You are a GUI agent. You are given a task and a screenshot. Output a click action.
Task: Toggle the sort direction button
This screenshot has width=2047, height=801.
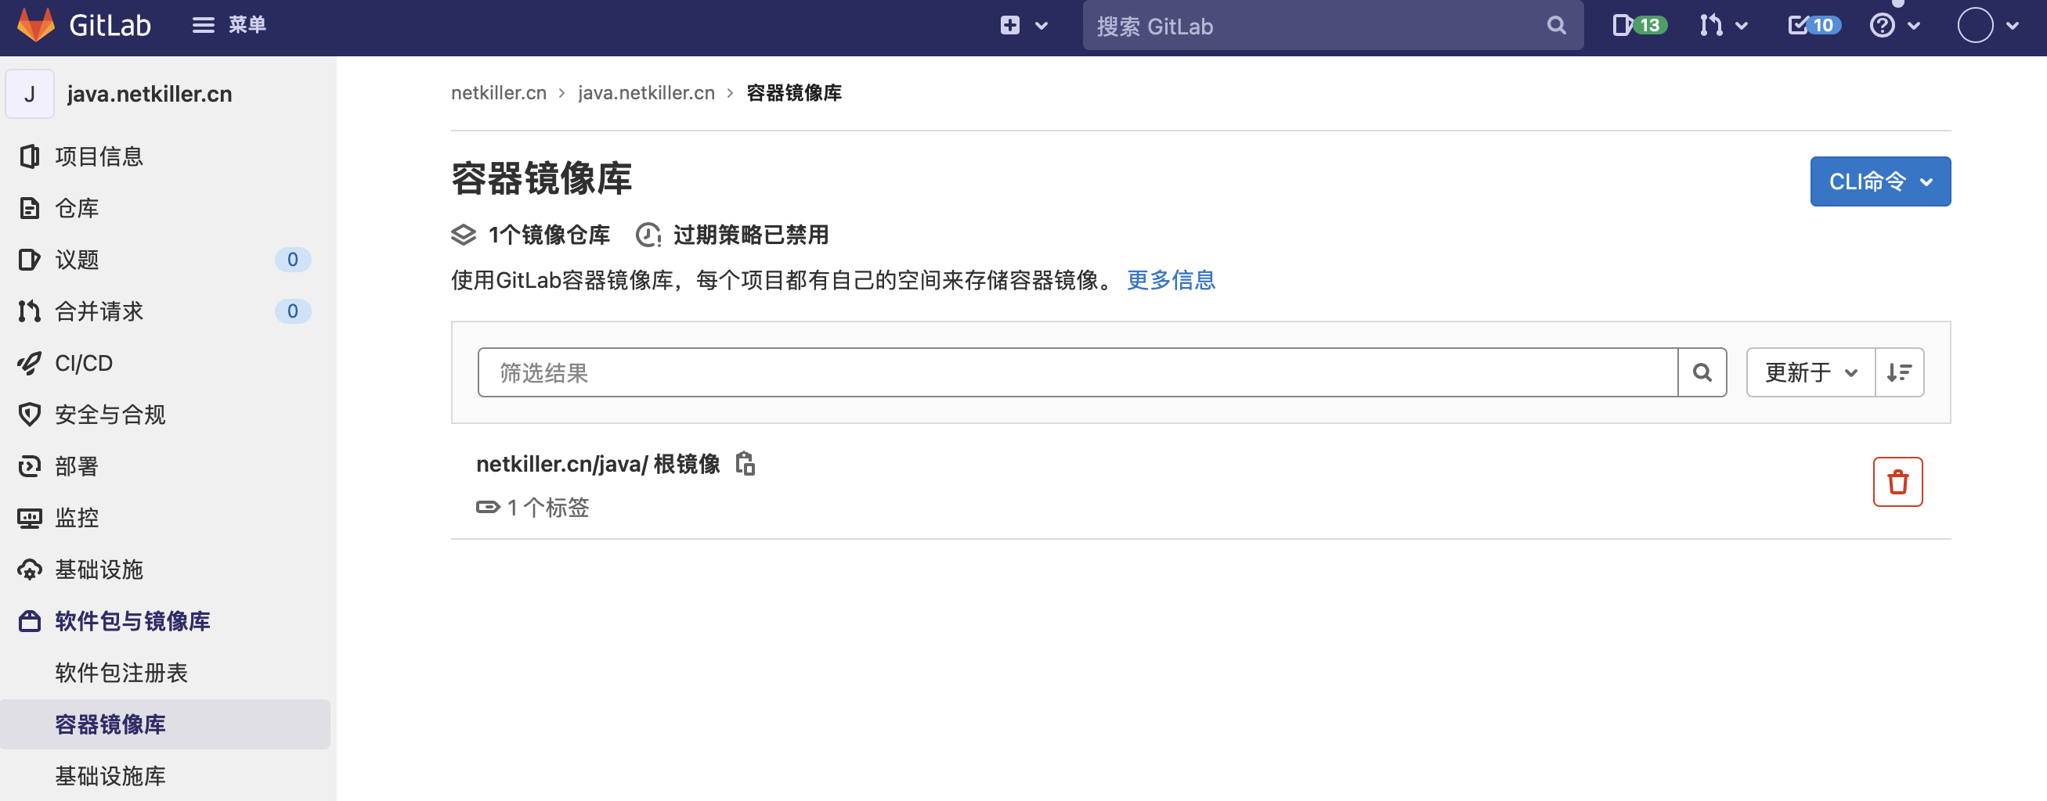[1899, 372]
